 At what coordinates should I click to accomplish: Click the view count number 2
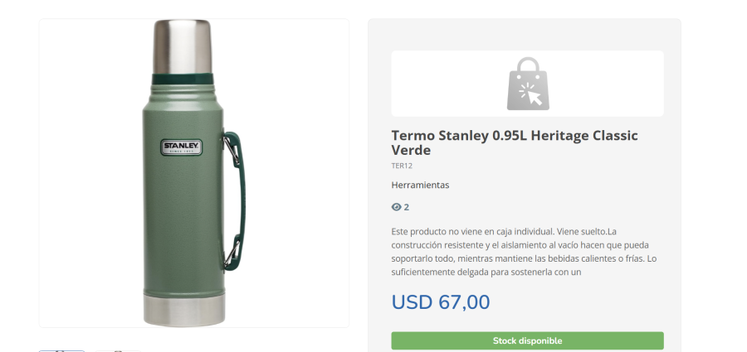coord(407,207)
